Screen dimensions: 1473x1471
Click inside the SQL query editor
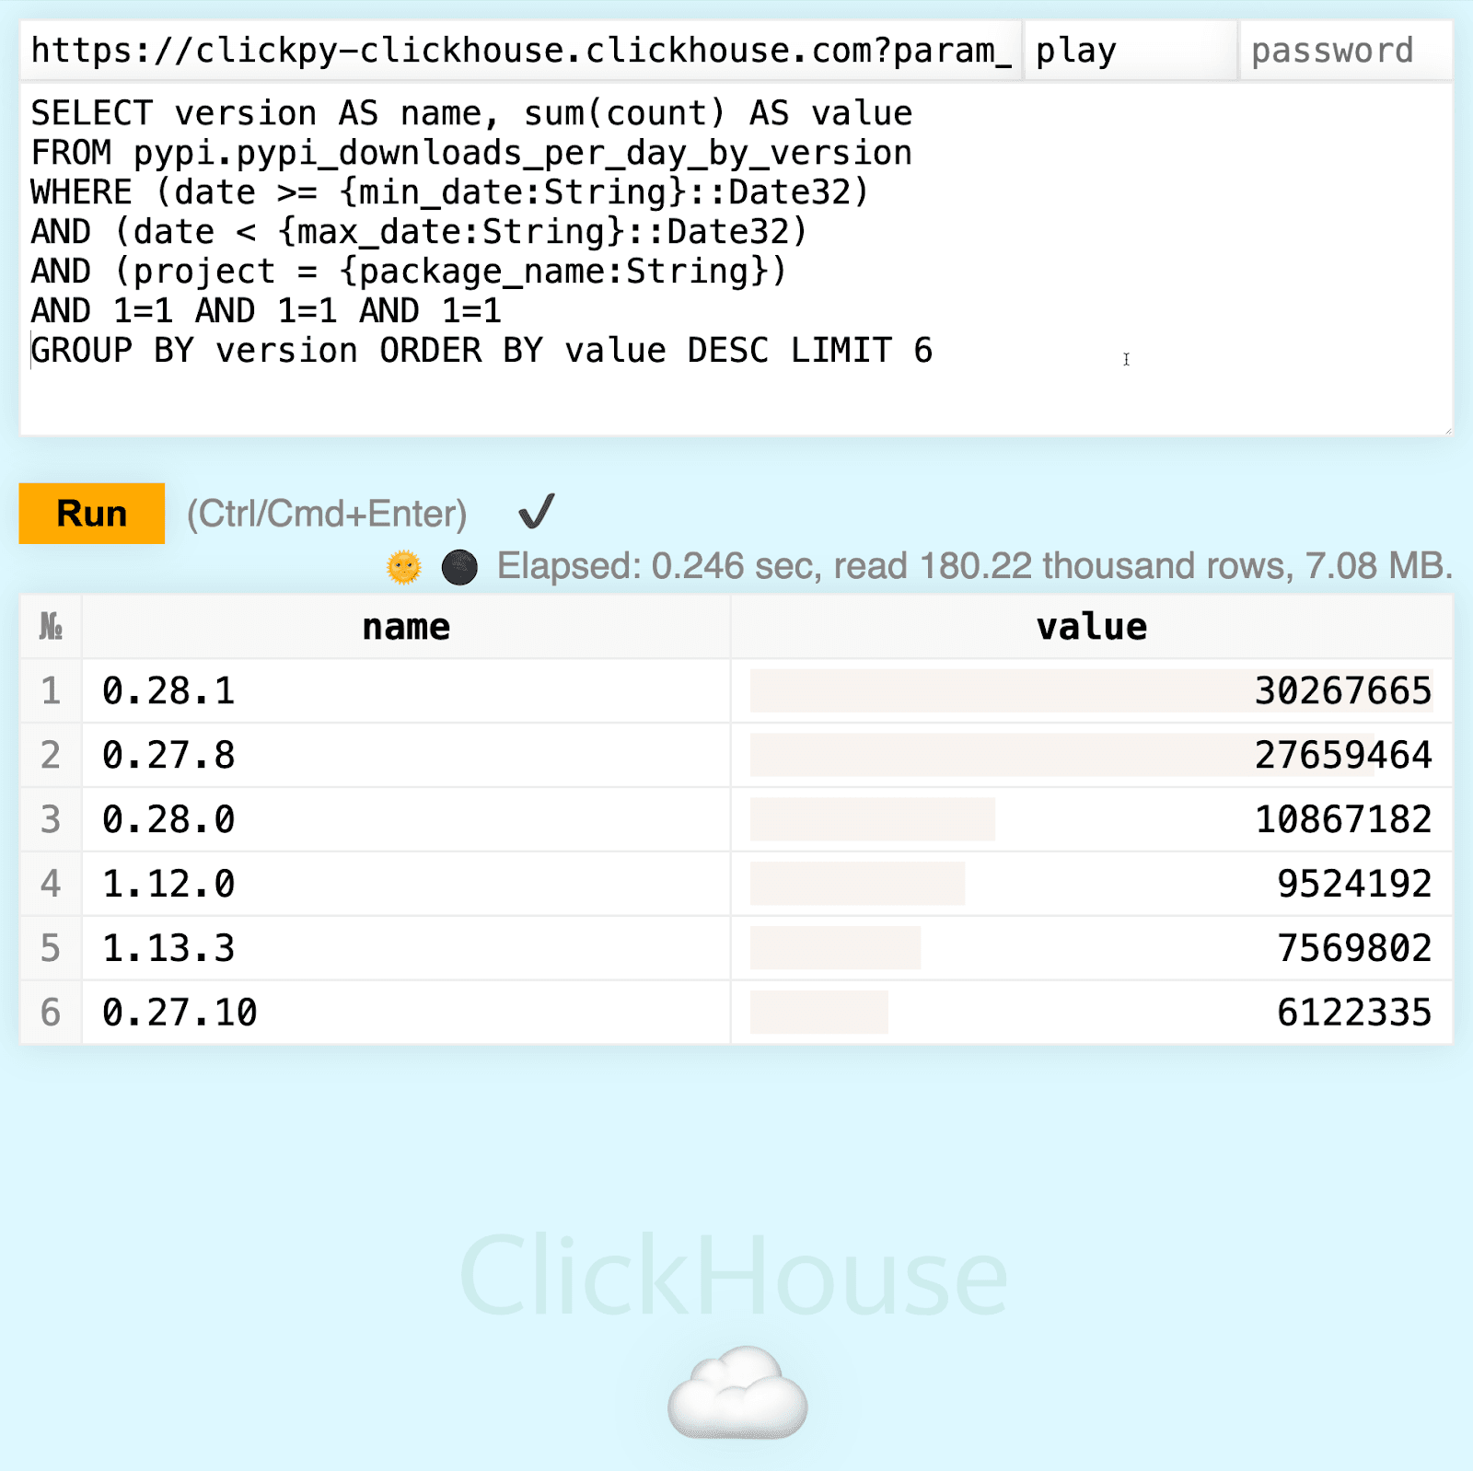point(736,259)
